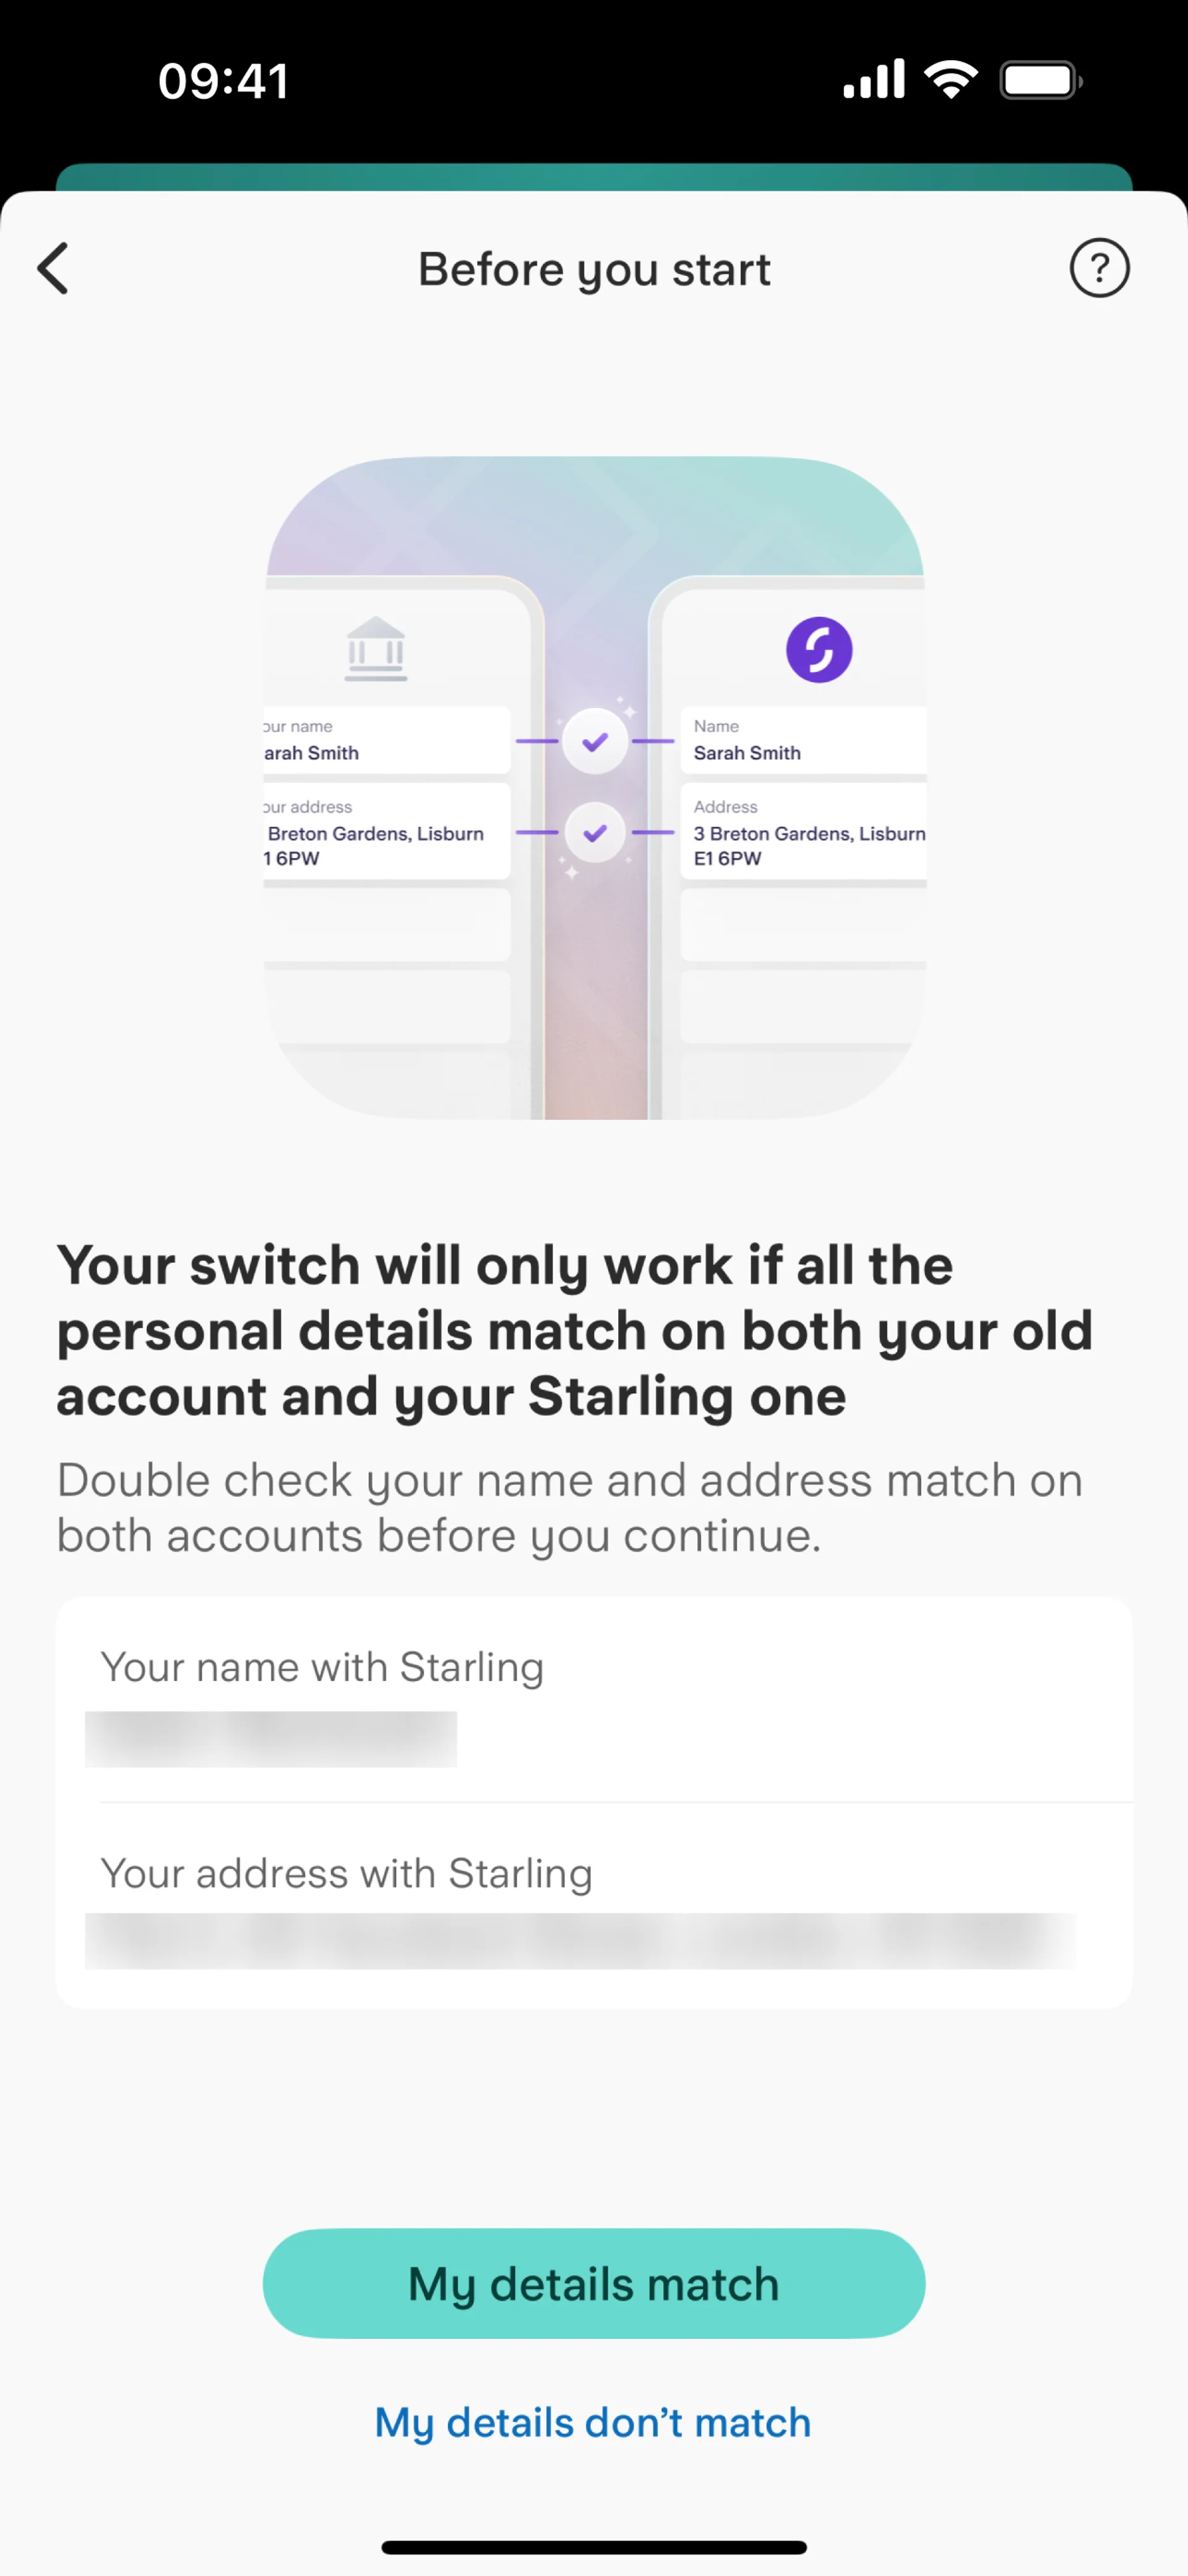Select the Your name with Starling label

tap(322, 1667)
